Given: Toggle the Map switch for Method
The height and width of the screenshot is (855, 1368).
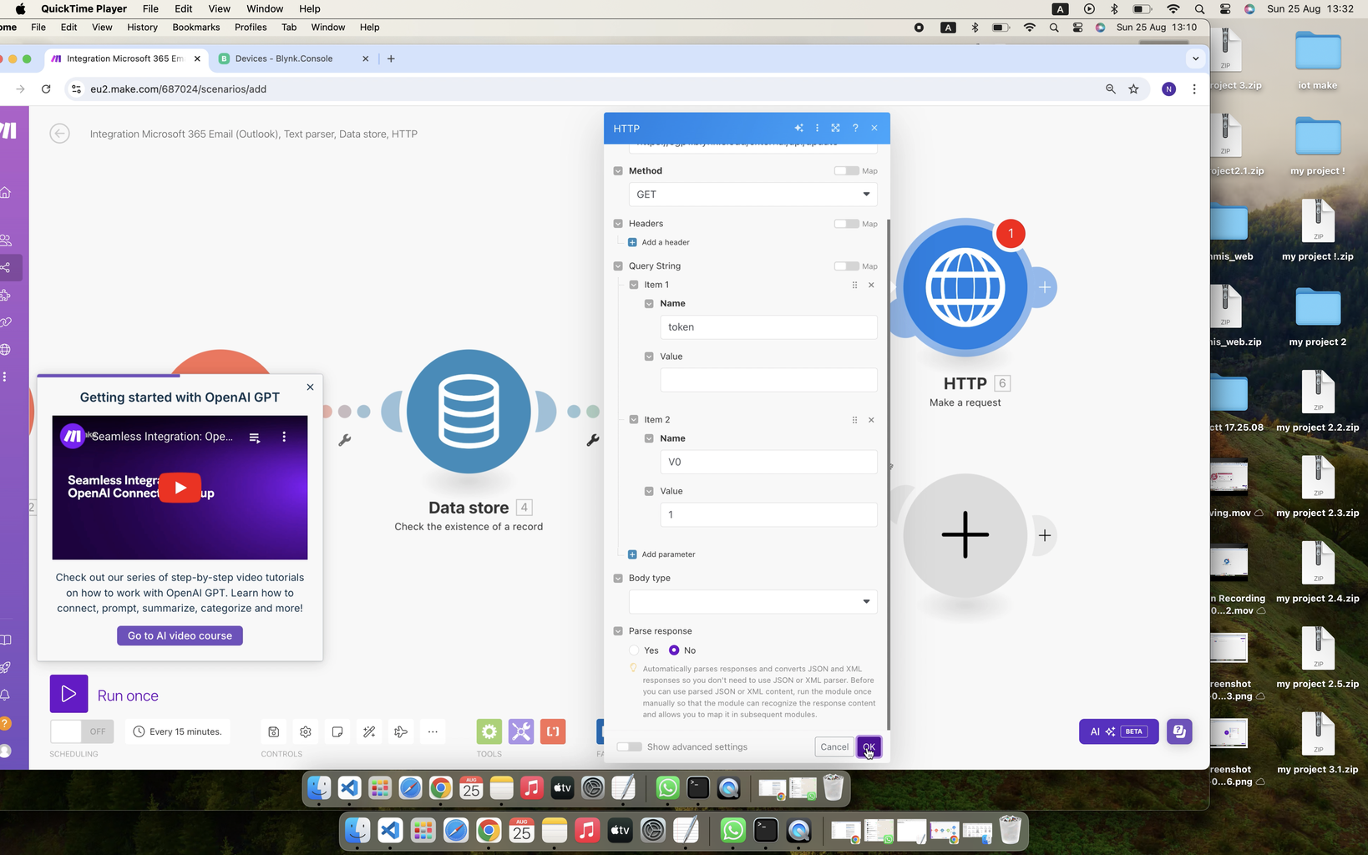Looking at the screenshot, I should coord(846,171).
